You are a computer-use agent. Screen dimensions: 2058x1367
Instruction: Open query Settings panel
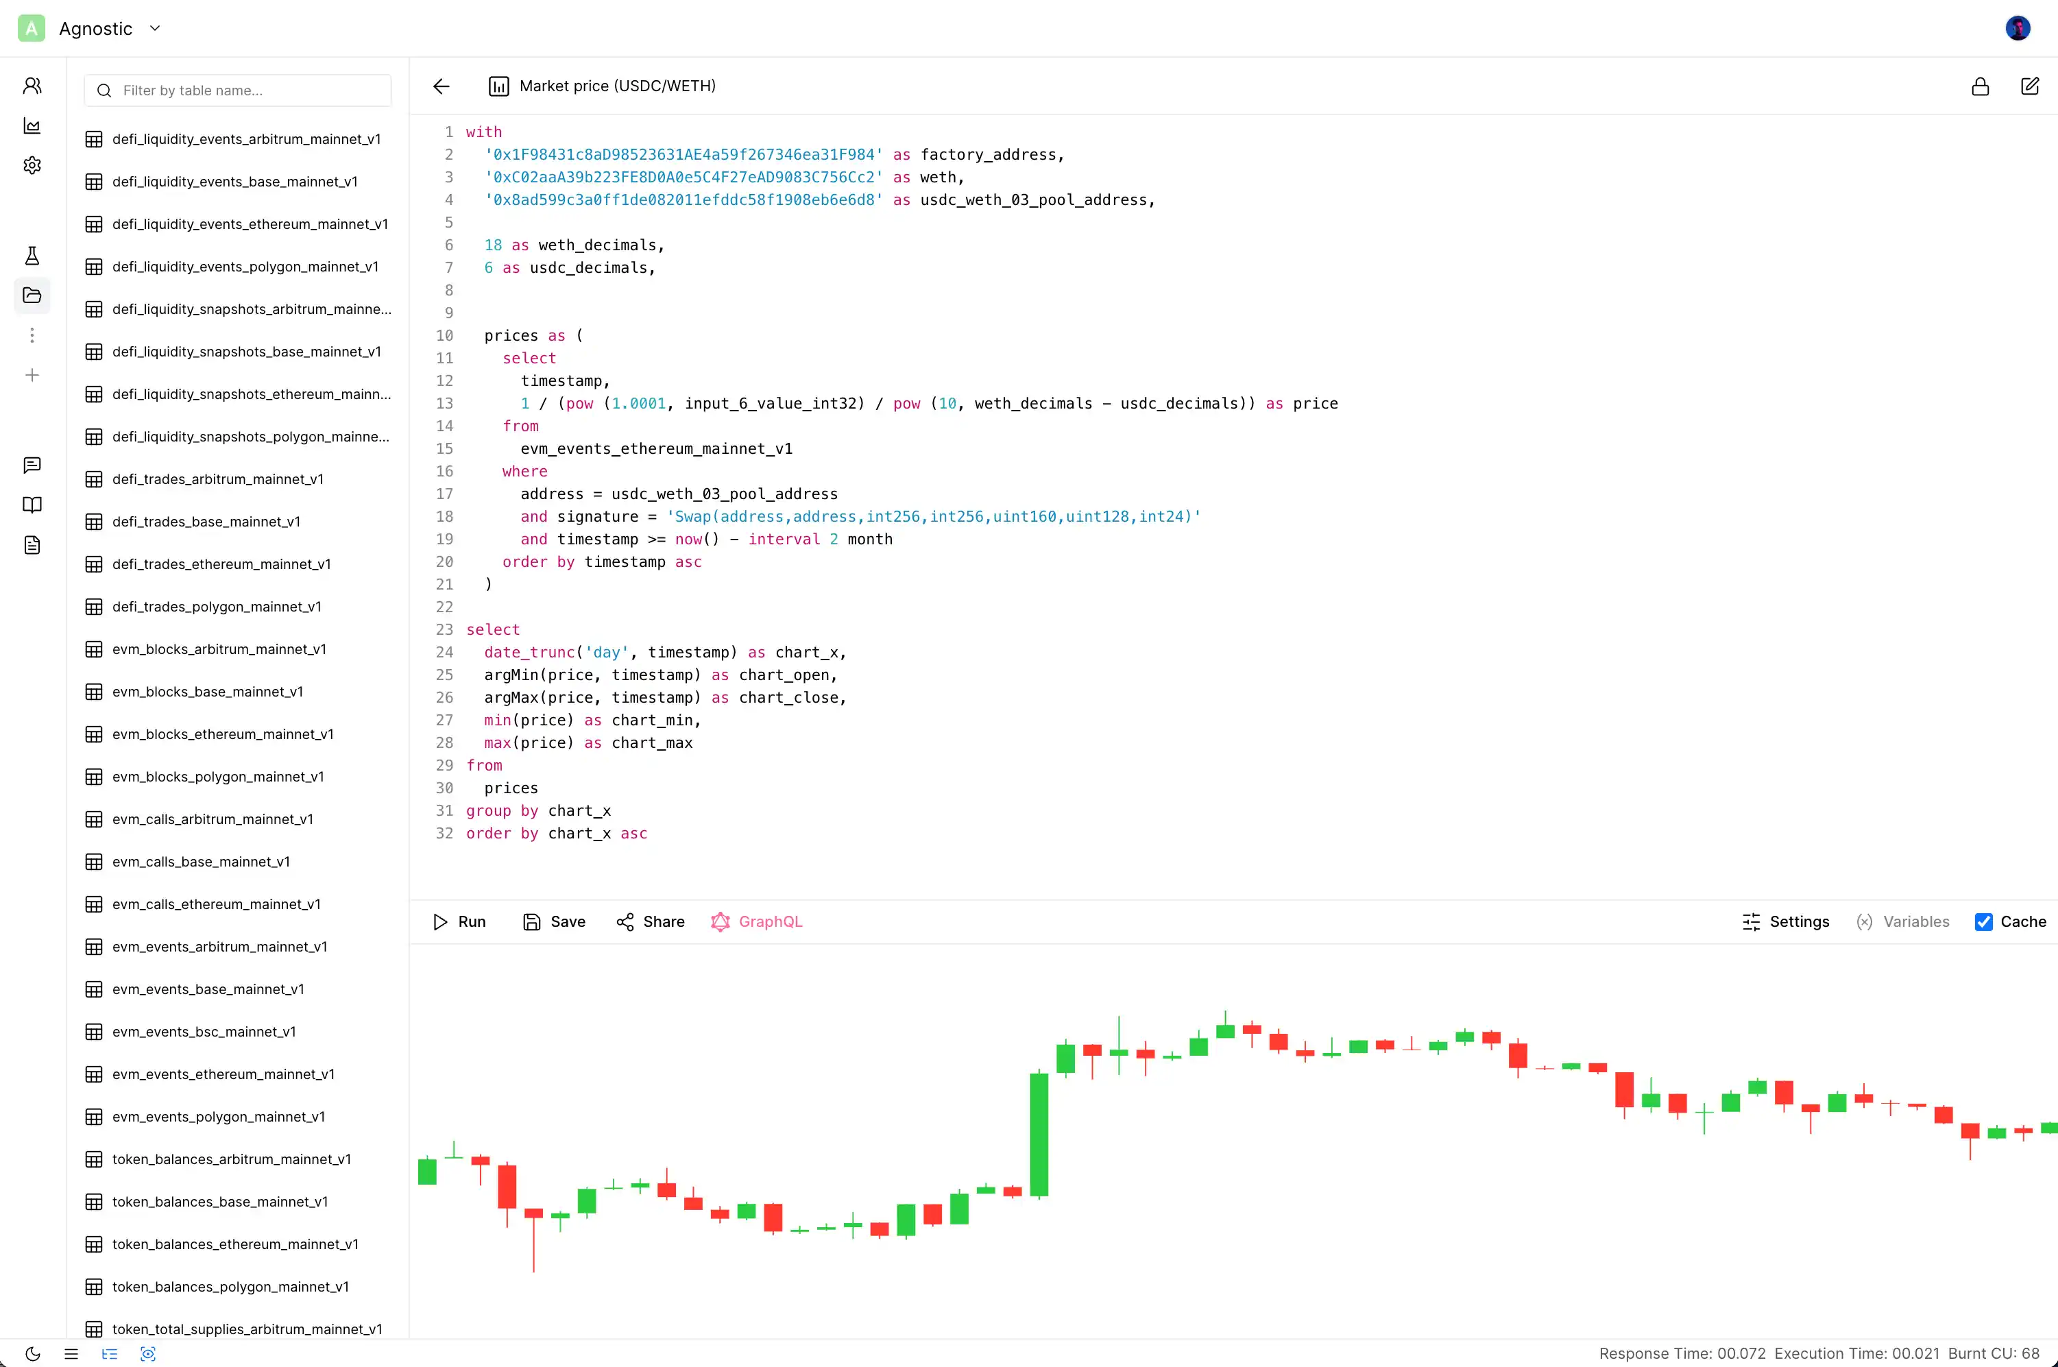tap(1785, 921)
